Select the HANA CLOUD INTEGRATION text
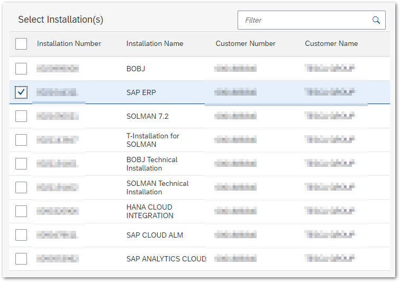 [x=150, y=211]
